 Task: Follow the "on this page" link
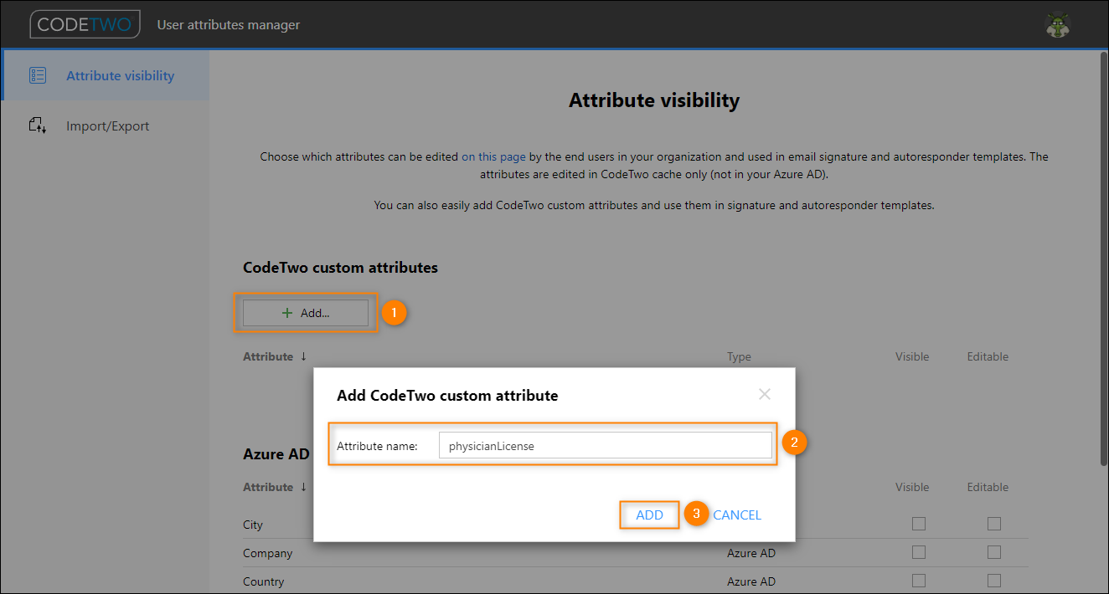[x=493, y=156]
